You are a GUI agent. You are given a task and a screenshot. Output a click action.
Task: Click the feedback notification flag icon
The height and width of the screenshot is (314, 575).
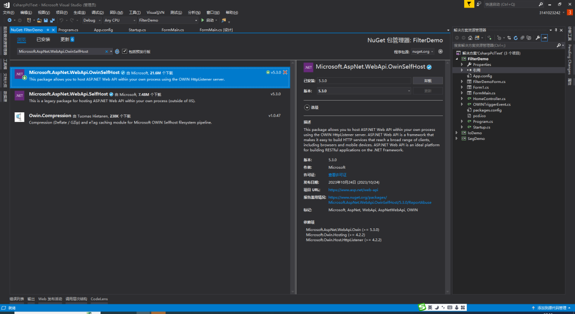(x=468, y=4)
